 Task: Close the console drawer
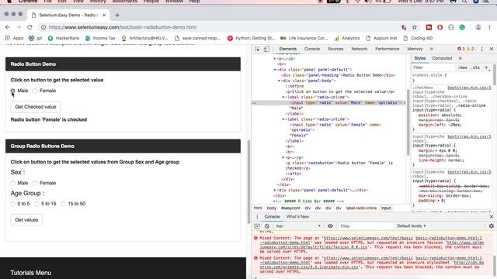pos(492,217)
